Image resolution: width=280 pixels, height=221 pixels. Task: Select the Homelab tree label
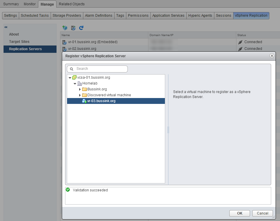90,83
